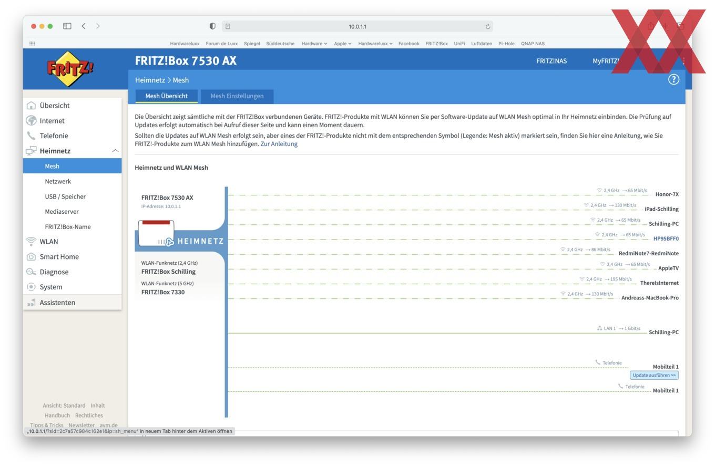Switch to Mesh Einstellungen tab
The image size is (715, 467).
pos(237,96)
